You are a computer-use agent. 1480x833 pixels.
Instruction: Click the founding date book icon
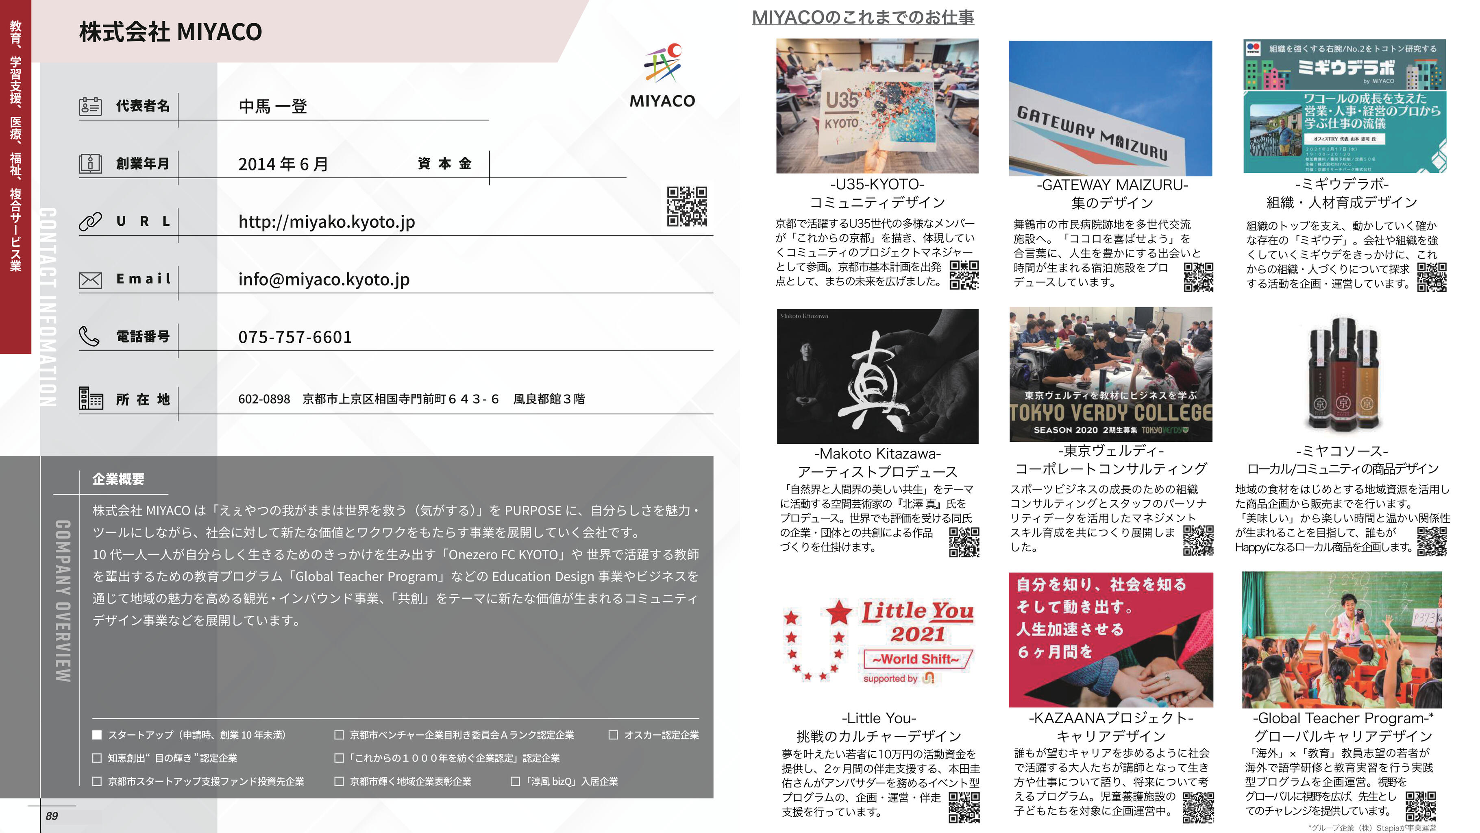[90, 164]
